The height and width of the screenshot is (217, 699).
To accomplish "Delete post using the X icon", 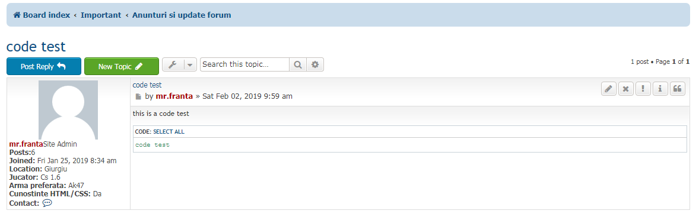I will click(626, 89).
